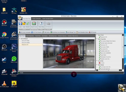
Task: Click 'Unlock at: 10' entry
Action: click(104, 45)
